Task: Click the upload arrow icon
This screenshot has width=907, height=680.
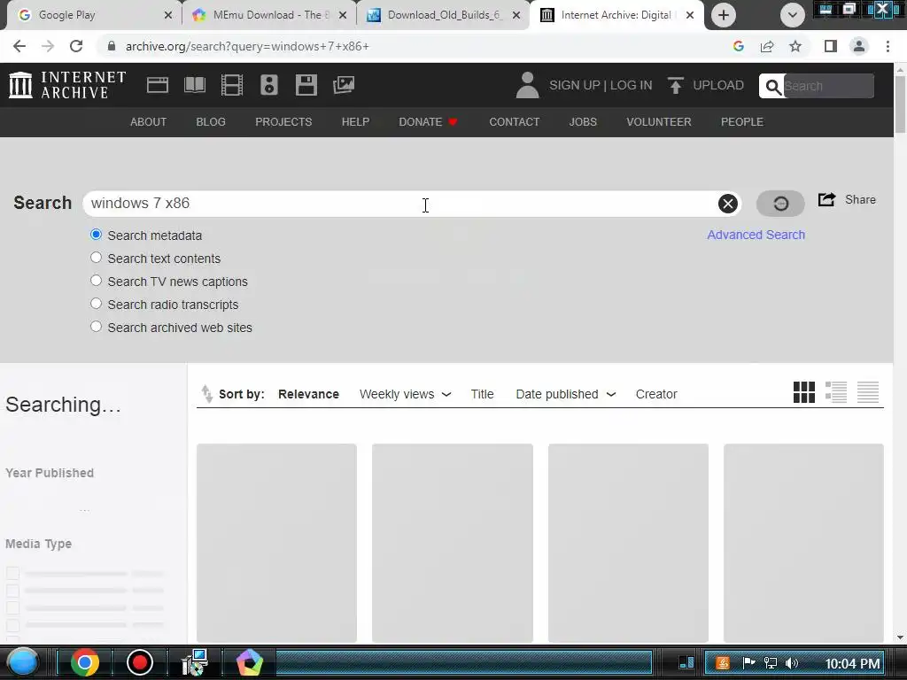Action: pyautogui.click(x=675, y=85)
